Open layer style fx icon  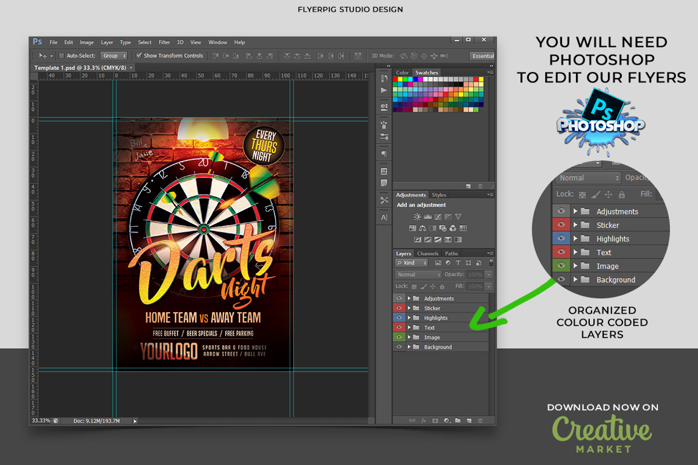tap(423, 420)
